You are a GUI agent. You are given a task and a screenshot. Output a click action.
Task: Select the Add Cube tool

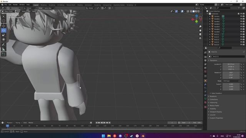tap(3, 54)
